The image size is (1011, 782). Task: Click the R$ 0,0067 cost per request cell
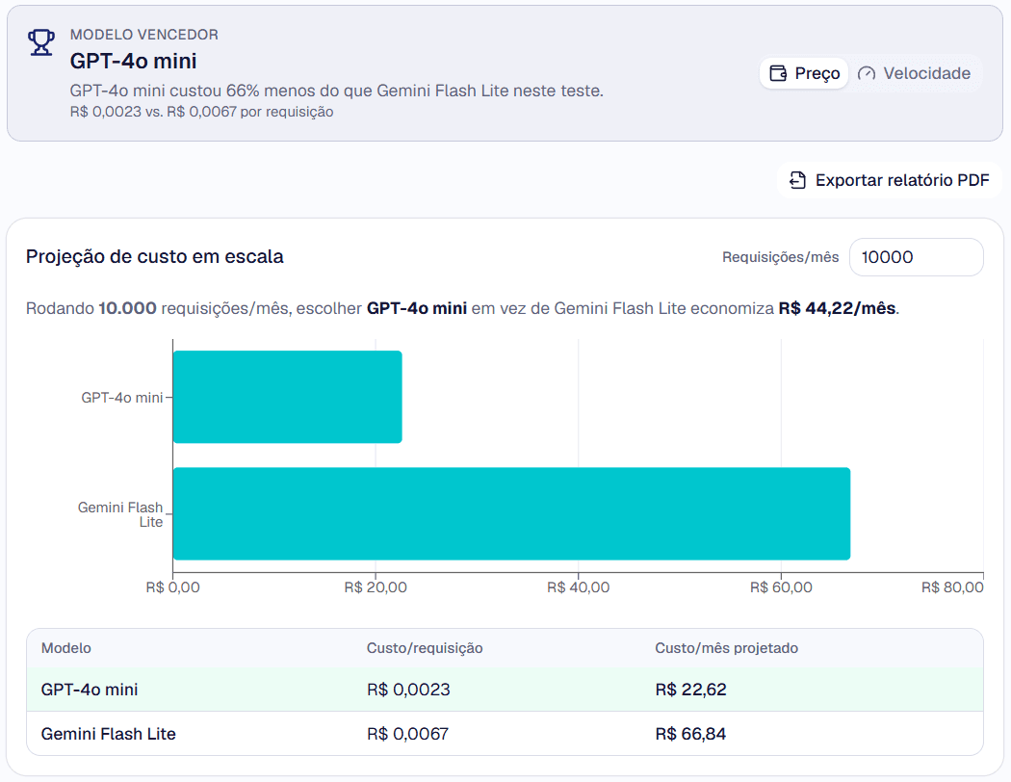click(x=407, y=734)
